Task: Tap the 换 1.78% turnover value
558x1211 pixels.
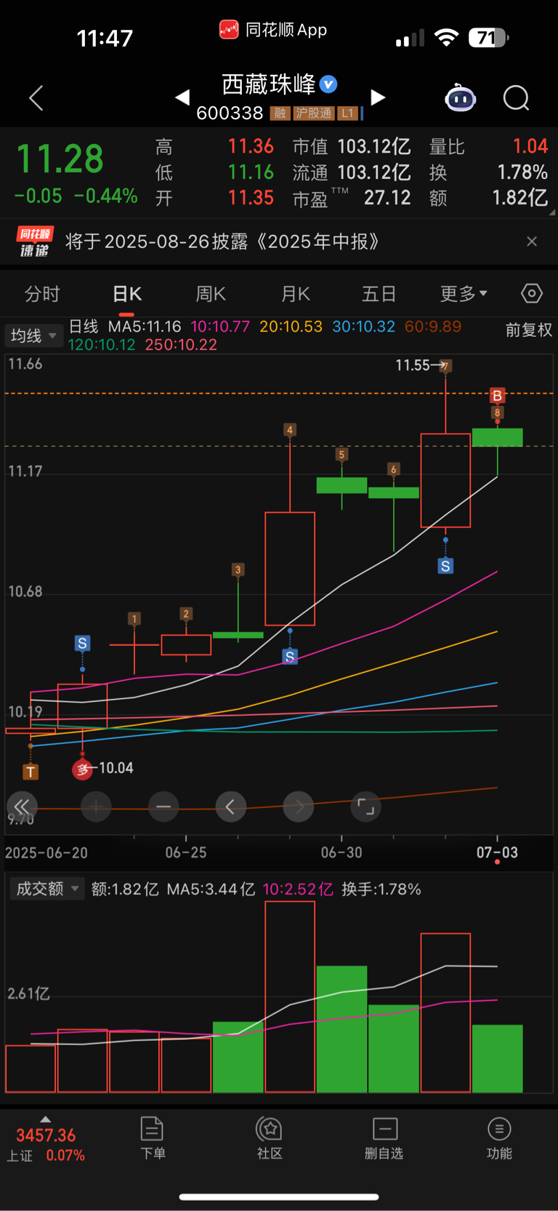Action: [522, 172]
